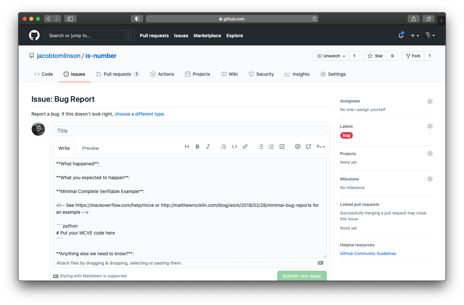Add a bulleted list
This screenshot has height=305, width=464.
pyautogui.click(x=261, y=147)
